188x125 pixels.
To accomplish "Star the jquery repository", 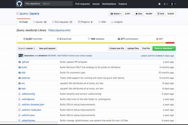I will (x=139, y=14).
